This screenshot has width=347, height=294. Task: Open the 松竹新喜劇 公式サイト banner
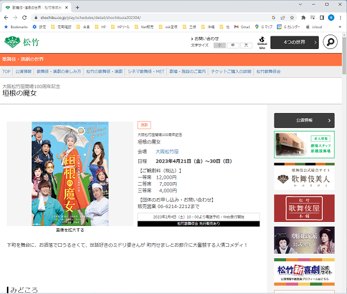click(x=304, y=272)
